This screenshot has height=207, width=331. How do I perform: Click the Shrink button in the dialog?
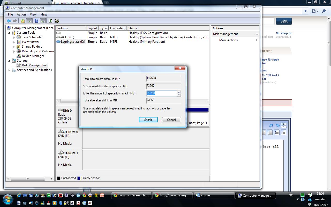point(148,120)
